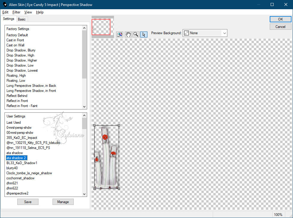293x218 pixels.
Task: Select highlighted ata shadow 2 setting
Action: pos(17,158)
